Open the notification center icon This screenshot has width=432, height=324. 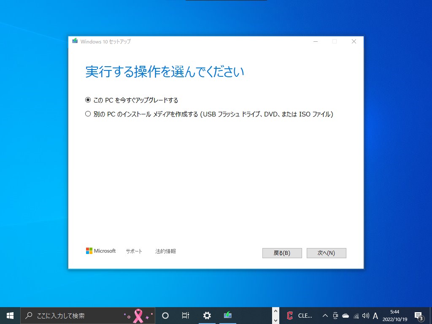click(x=419, y=316)
